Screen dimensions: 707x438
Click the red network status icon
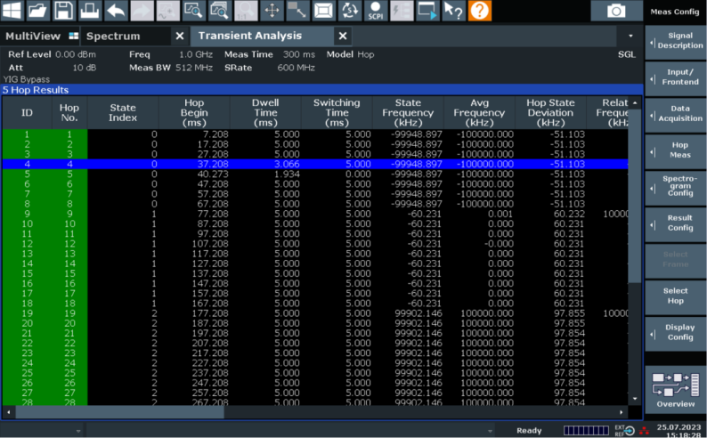(644, 430)
